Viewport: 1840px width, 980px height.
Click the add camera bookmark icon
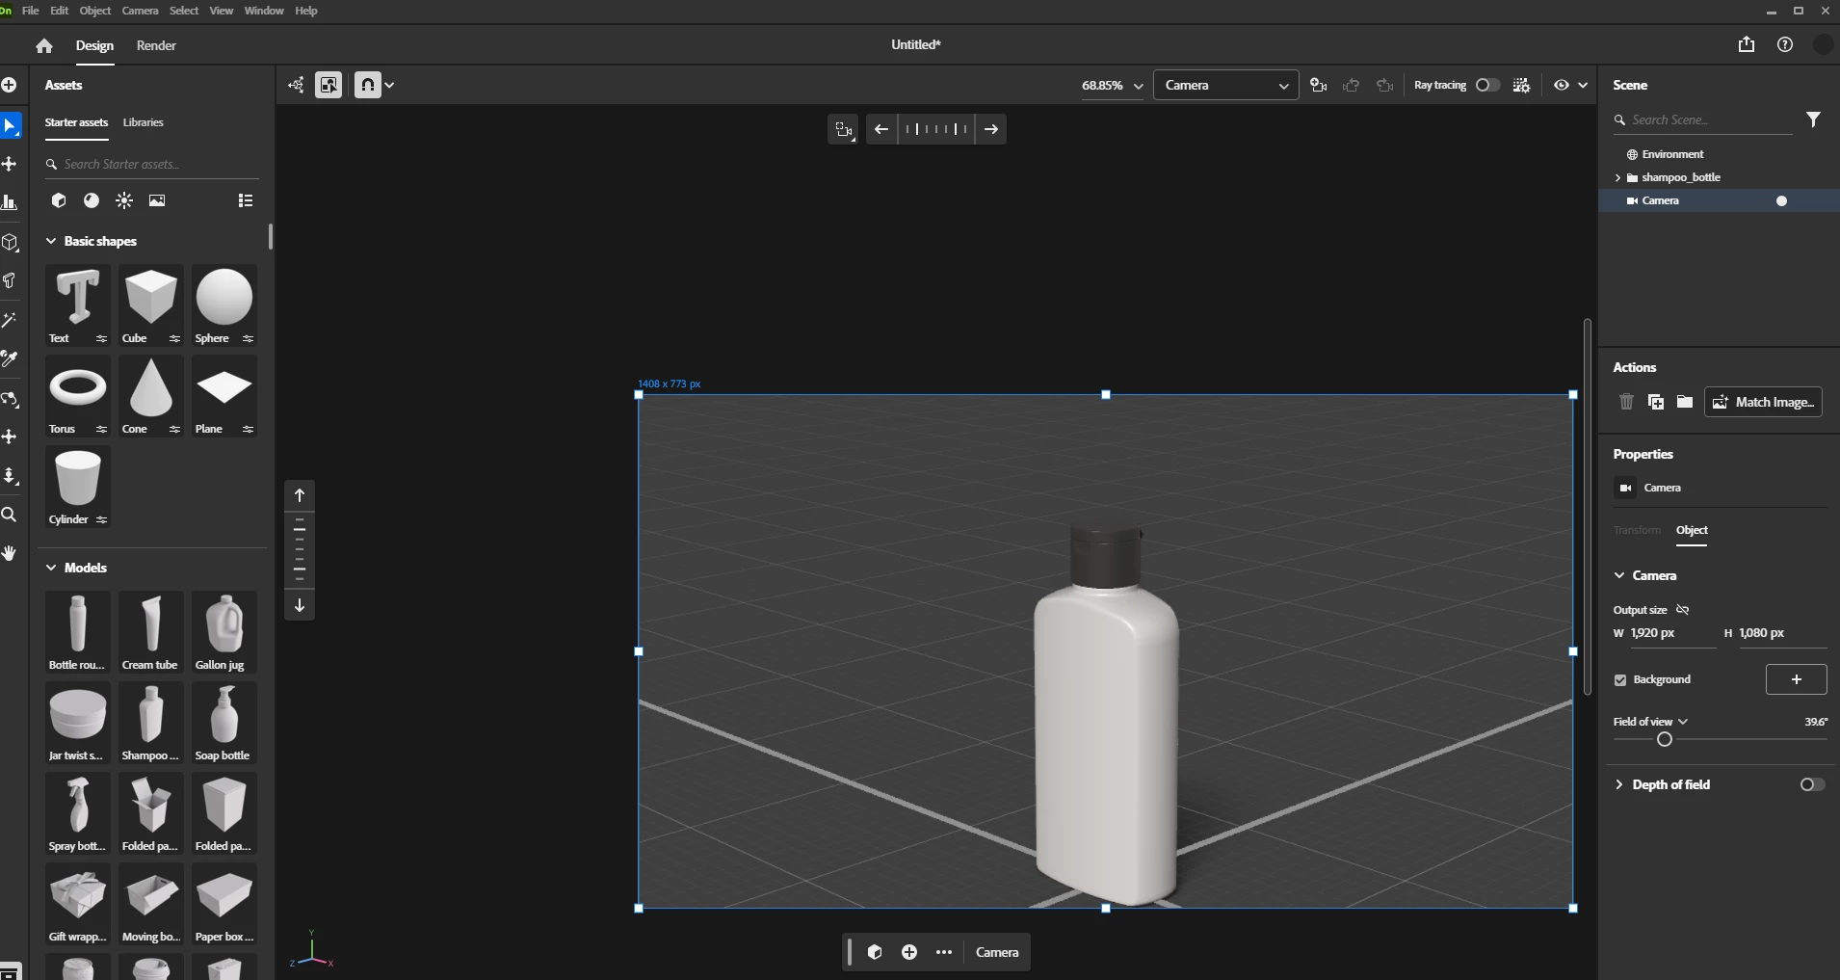[x=1318, y=85]
